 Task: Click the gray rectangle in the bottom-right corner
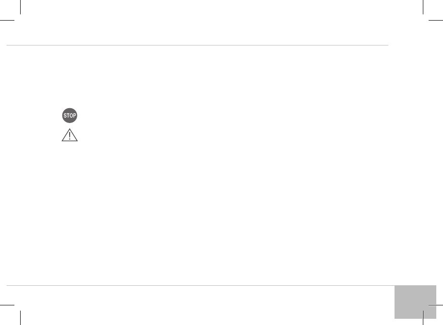click(415, 302)
